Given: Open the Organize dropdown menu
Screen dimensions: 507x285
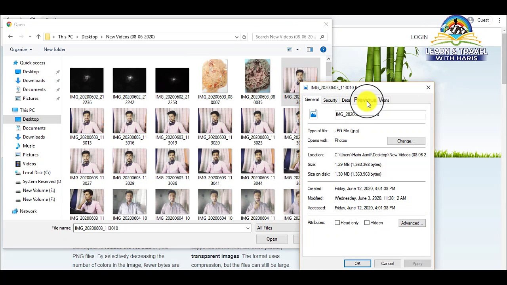Looking at the screenshot, I should click(21, 49).
